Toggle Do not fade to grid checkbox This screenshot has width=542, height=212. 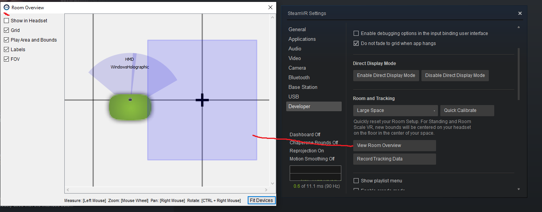356,43
